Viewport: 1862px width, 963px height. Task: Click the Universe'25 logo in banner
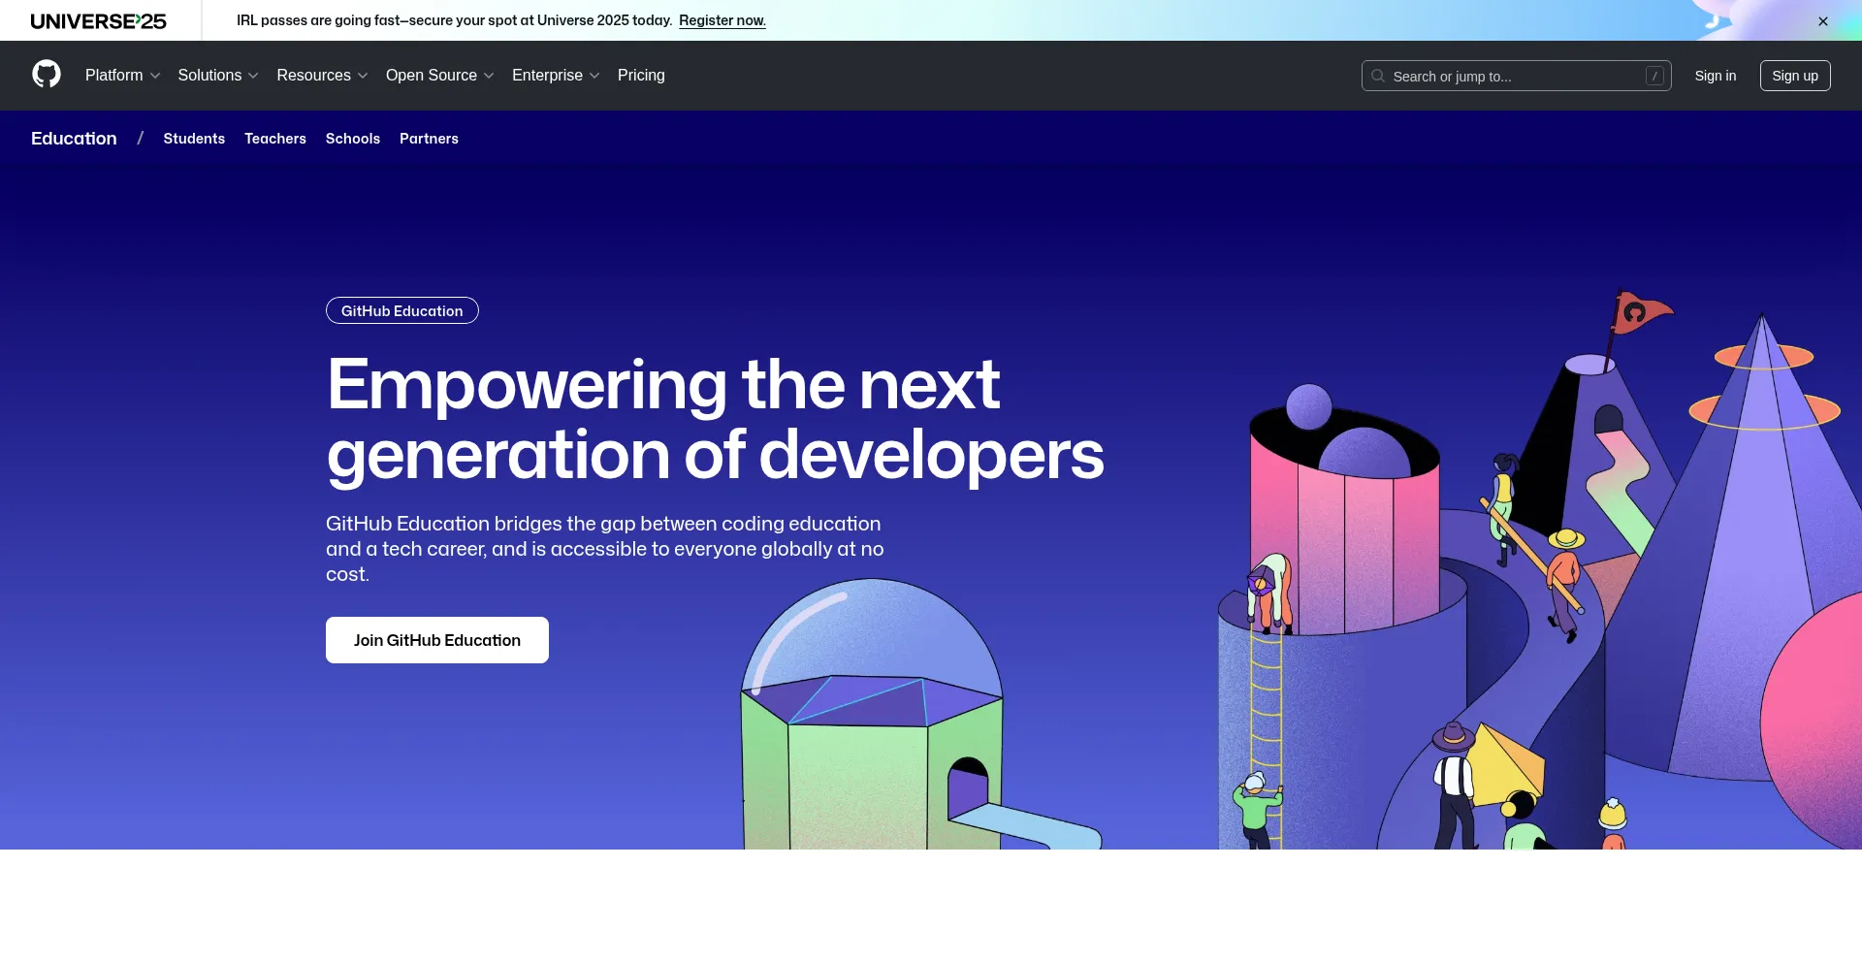point(99,20)
